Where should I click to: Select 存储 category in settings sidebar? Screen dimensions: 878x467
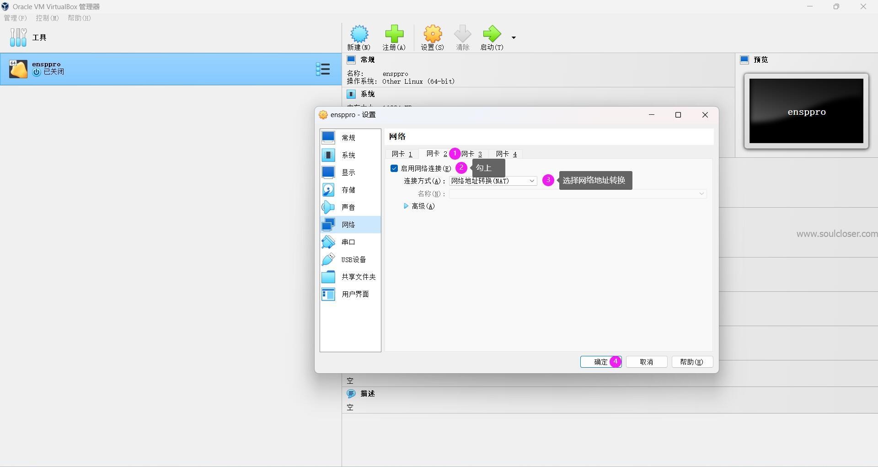click(x=350, y=190)
